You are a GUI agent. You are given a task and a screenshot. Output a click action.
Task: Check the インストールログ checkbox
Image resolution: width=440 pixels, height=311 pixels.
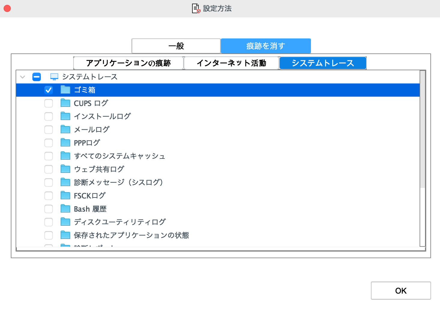coord(49,116)
